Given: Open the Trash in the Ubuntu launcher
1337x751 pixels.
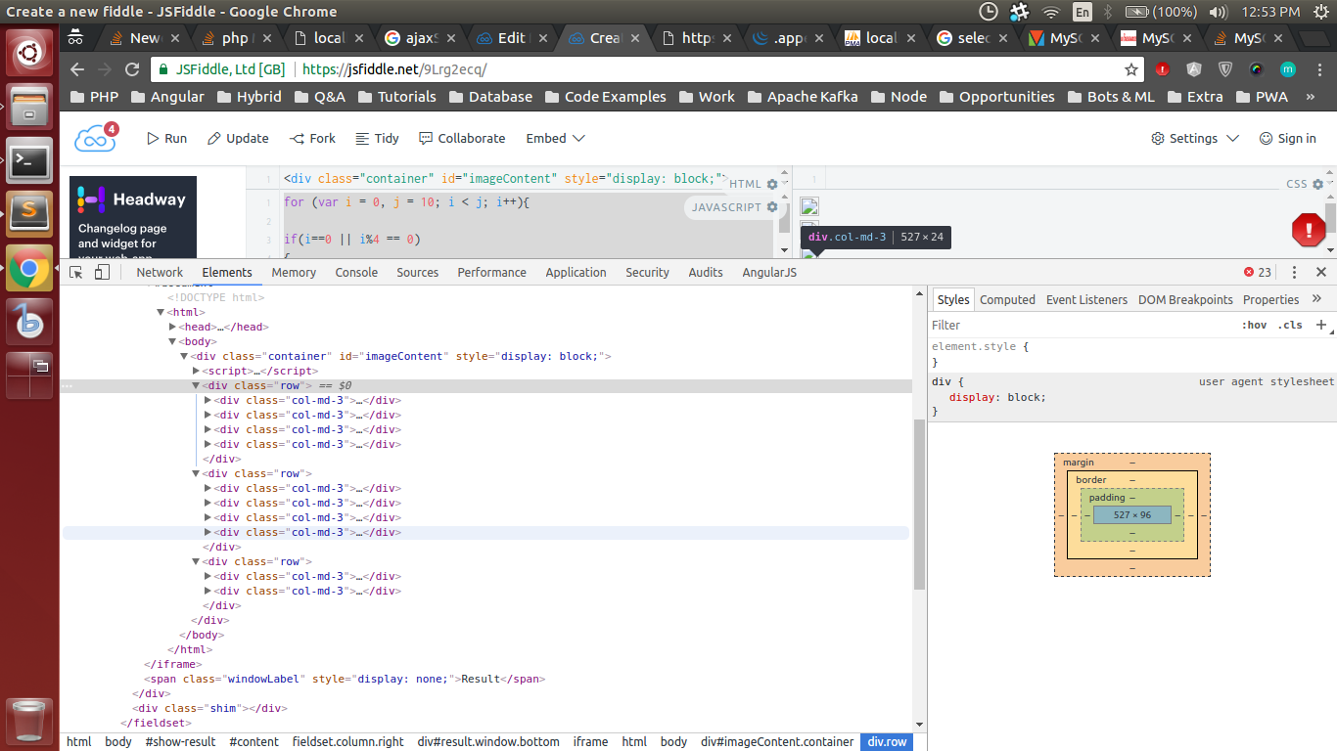Looking at the screenshot, I should coord(29,720).
